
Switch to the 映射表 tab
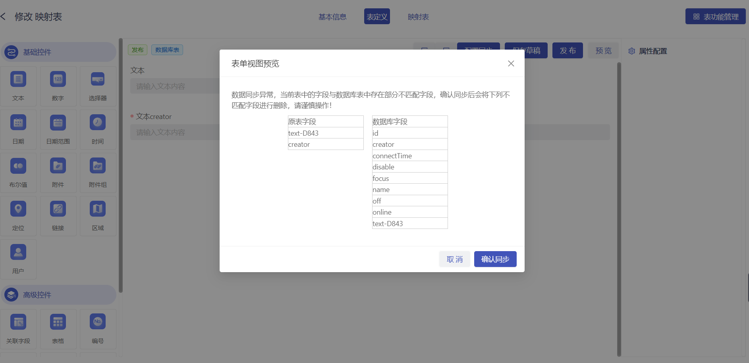pyautogui.click(x=419, y=17)
